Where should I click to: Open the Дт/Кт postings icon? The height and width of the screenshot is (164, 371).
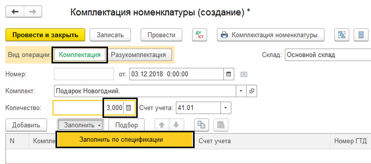tap(199, 35)
